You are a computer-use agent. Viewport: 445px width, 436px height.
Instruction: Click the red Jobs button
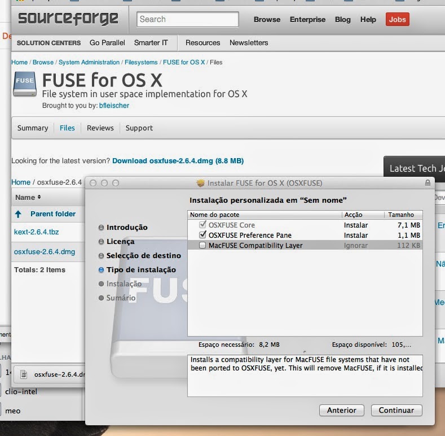397,19
